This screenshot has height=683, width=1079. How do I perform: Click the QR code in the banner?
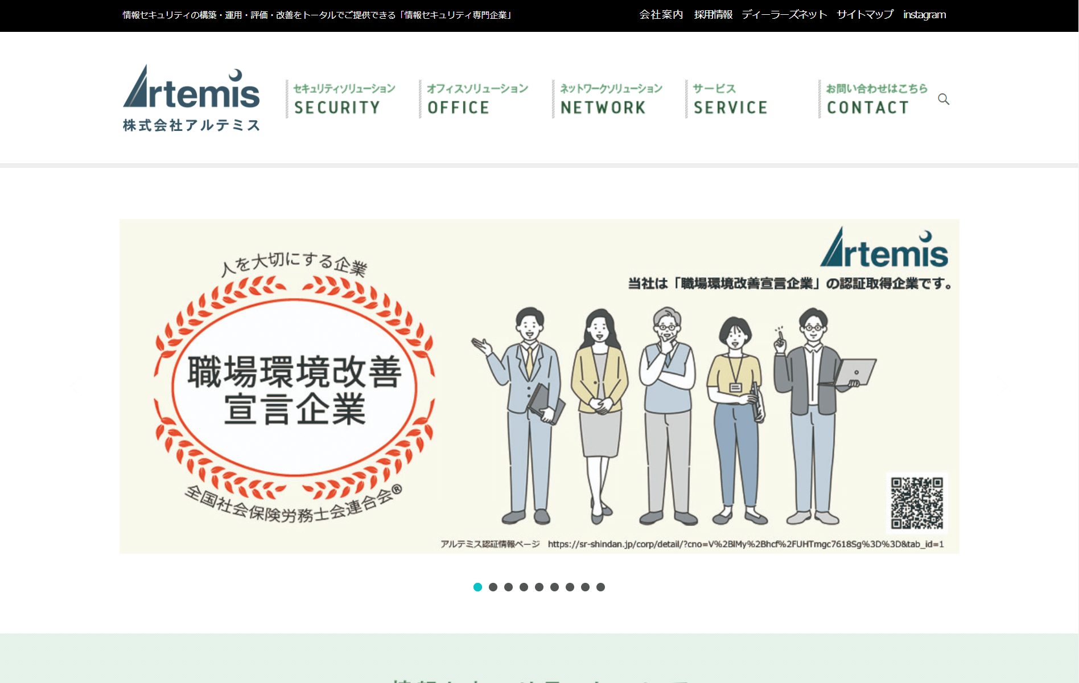[916, 503]
